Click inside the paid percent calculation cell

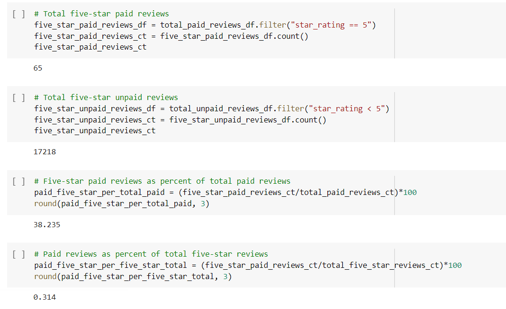coord(187,192)
